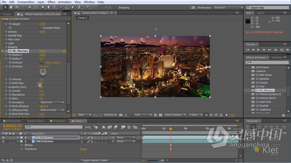Open the Workspace Standard dropdown
The height and width of the screenshot is (163, 291).
(228, 8)
